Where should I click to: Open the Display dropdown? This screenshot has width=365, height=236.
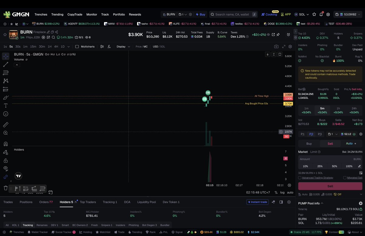tap(123, 47)
